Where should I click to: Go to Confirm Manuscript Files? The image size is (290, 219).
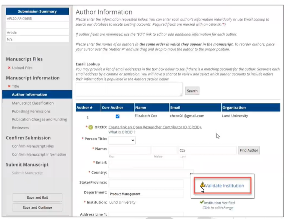pos(33,146)
